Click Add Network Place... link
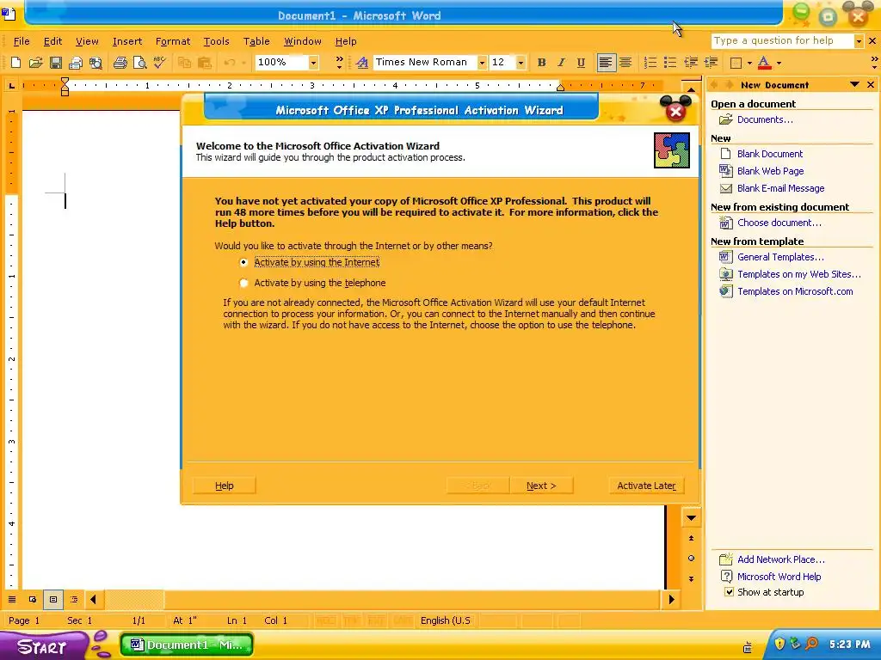The width and height of the screenshot is (881, 660). coord(781,559)
